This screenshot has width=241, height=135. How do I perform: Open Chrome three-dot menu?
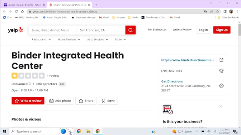tap(237, 11)
